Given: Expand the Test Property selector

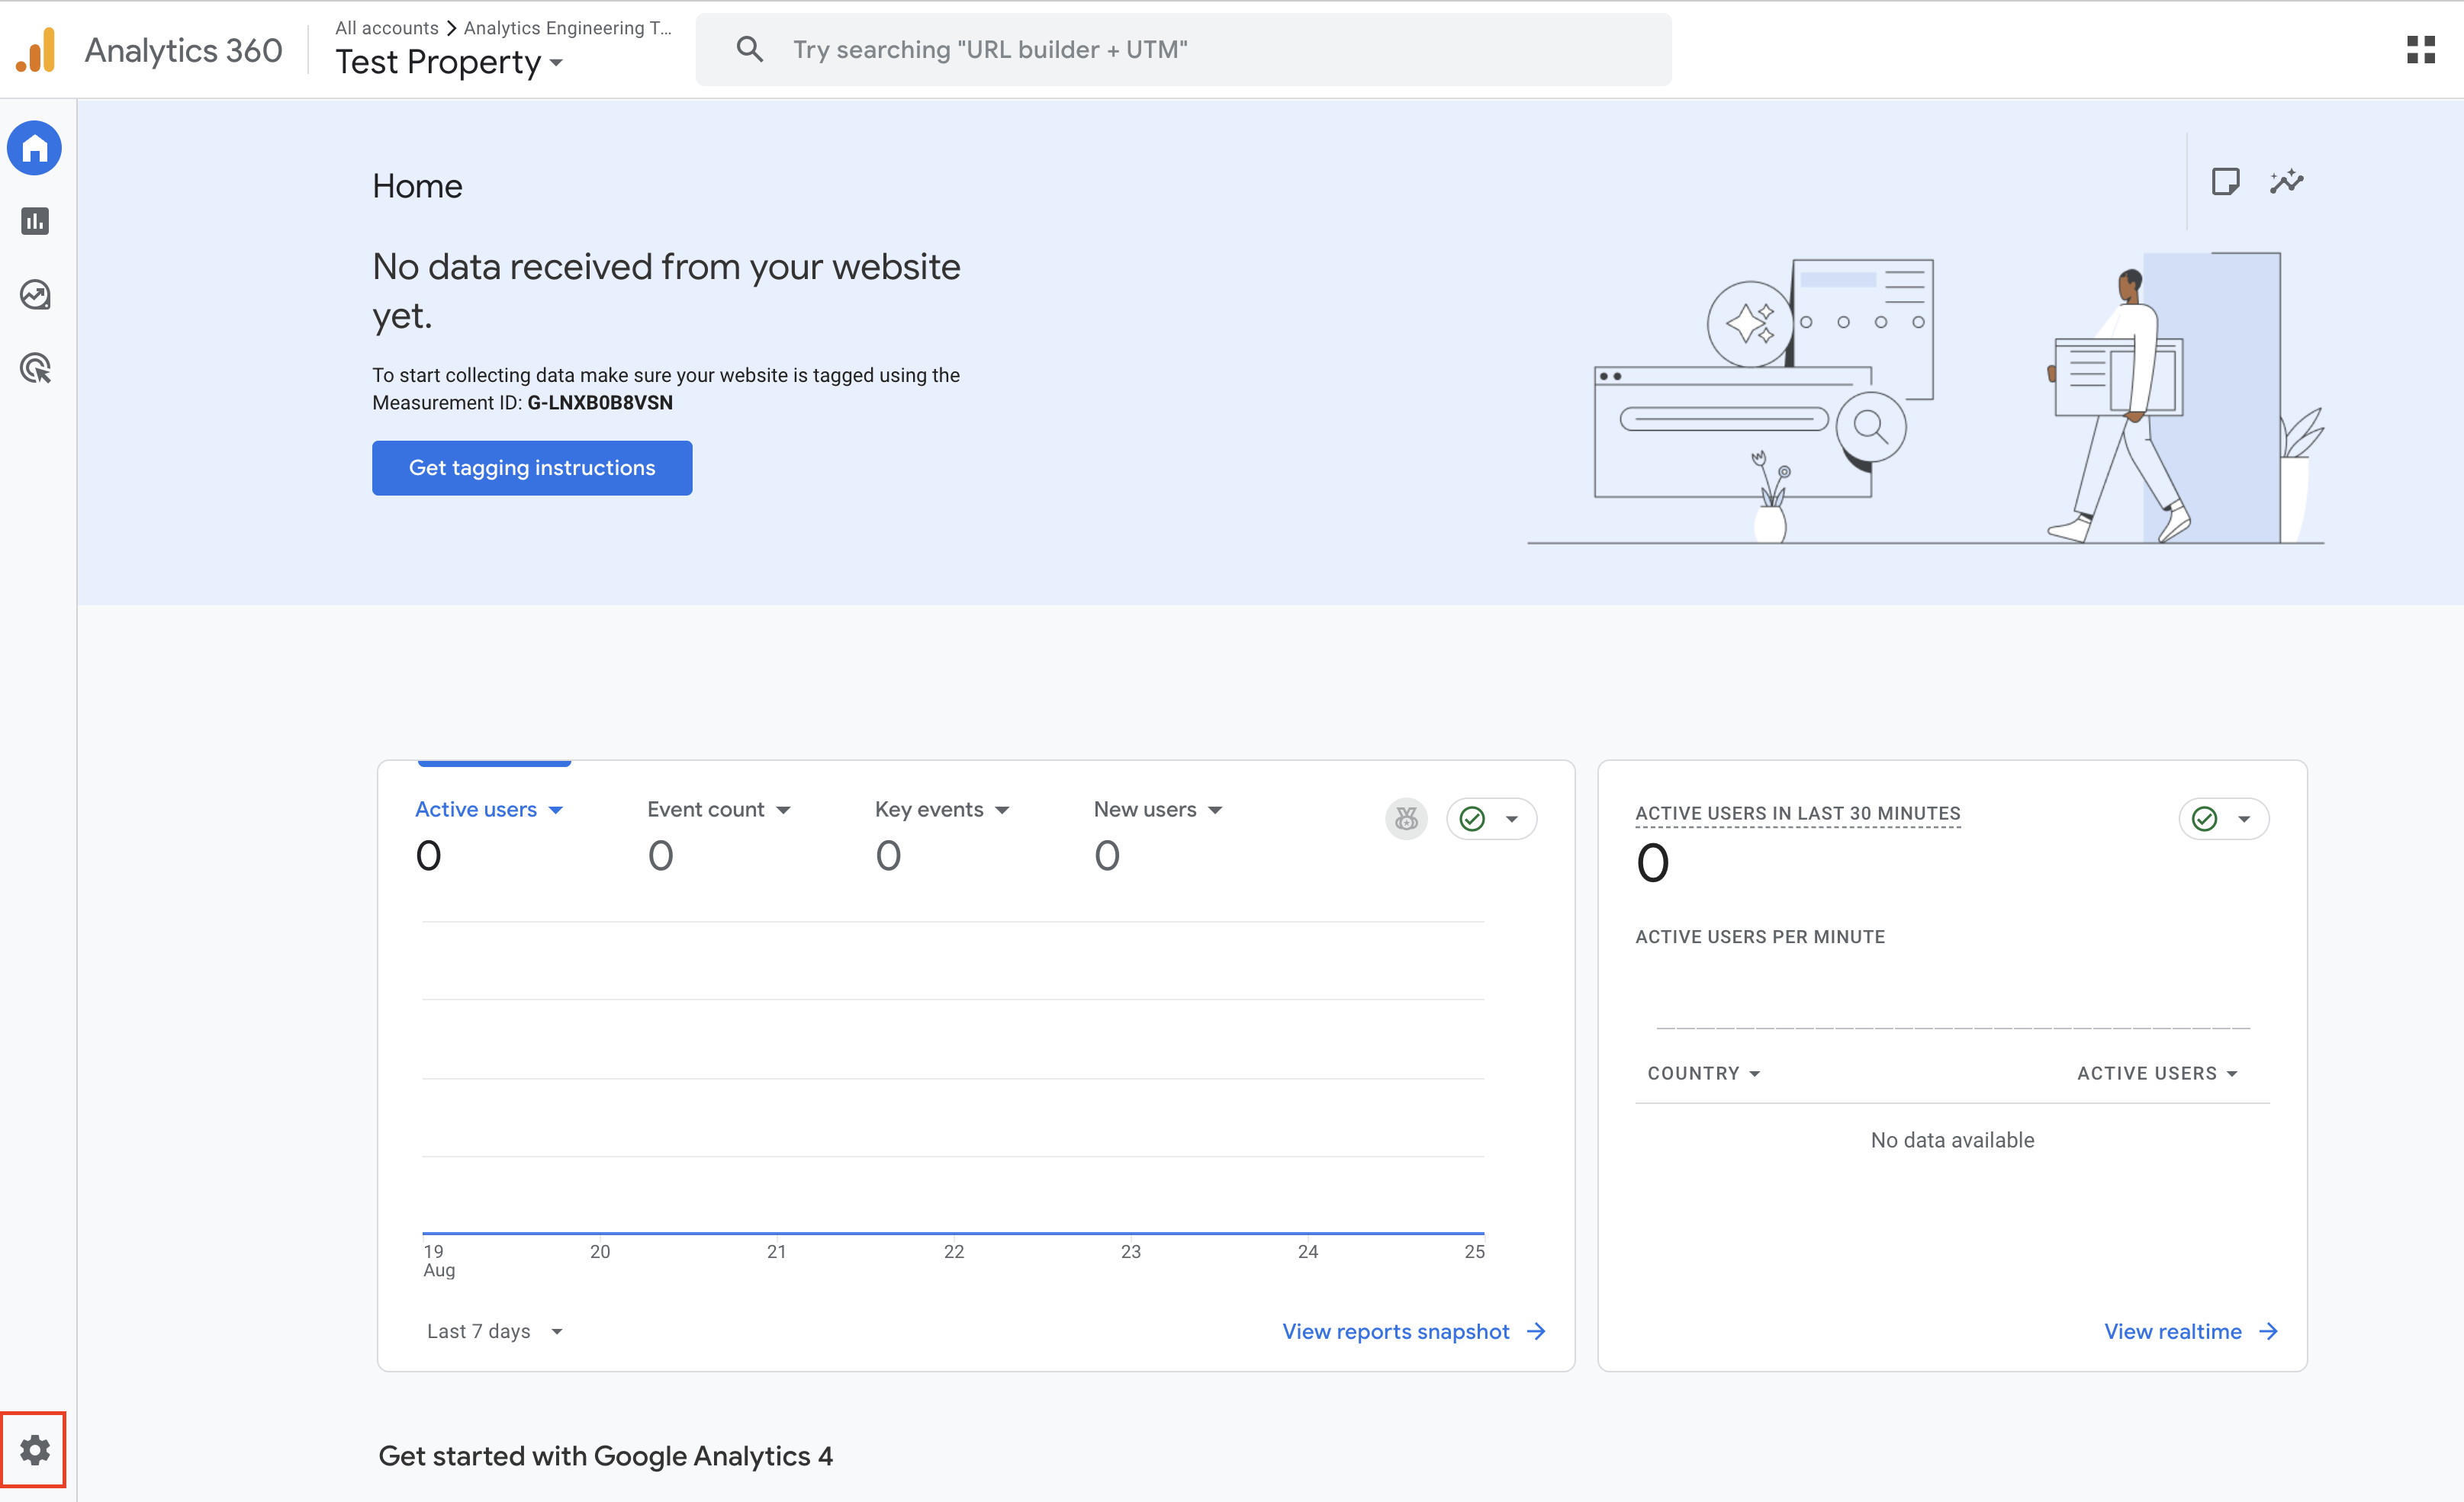Looking at the screenshot, I should tap(449, 62).
